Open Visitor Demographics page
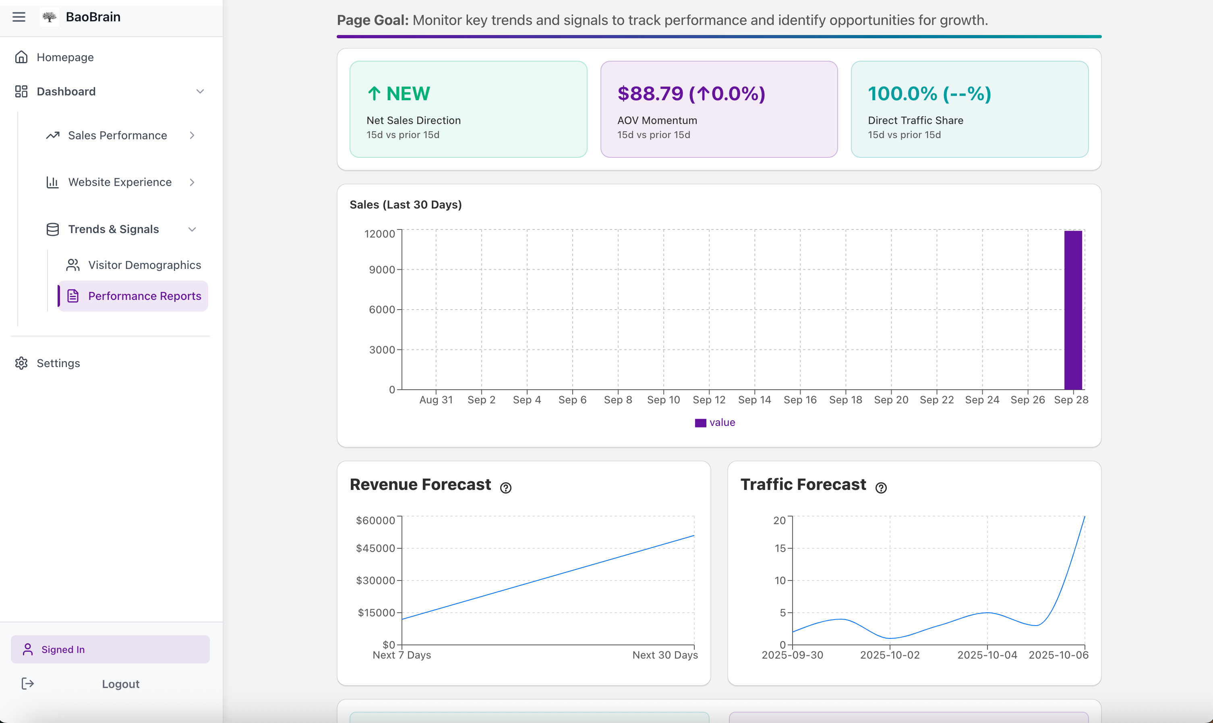This screenshot has width=1213, height=723. click(144, 265)
